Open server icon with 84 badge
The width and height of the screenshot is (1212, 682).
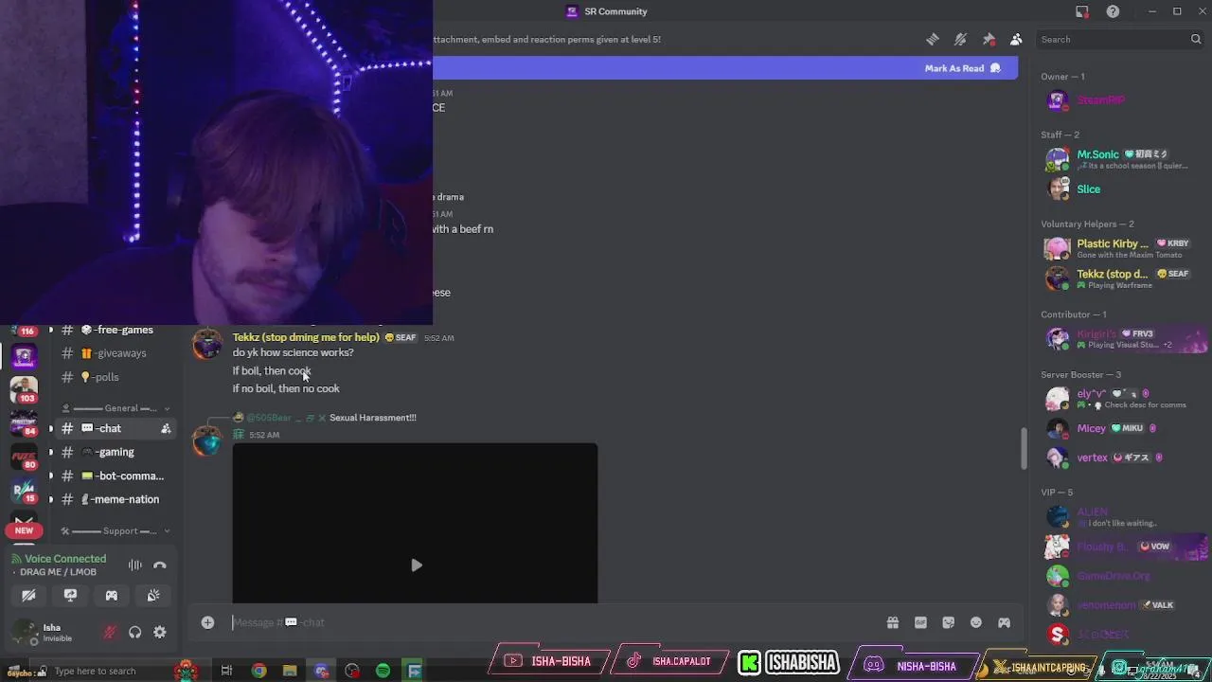[x=24, y=422]
